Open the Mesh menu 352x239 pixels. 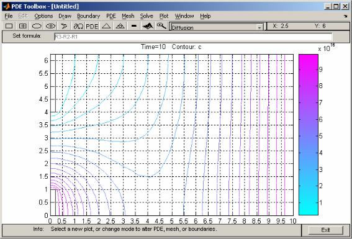click(x=128, y=16)
